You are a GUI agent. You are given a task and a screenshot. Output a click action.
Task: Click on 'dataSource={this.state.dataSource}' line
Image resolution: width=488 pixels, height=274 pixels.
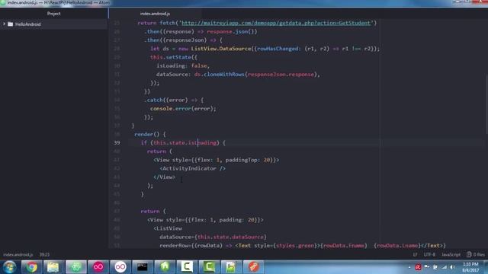pos(213,237)
